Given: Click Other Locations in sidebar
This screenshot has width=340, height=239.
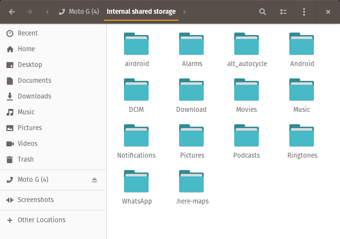Looking at the screenshot, I should pos(41,220).
